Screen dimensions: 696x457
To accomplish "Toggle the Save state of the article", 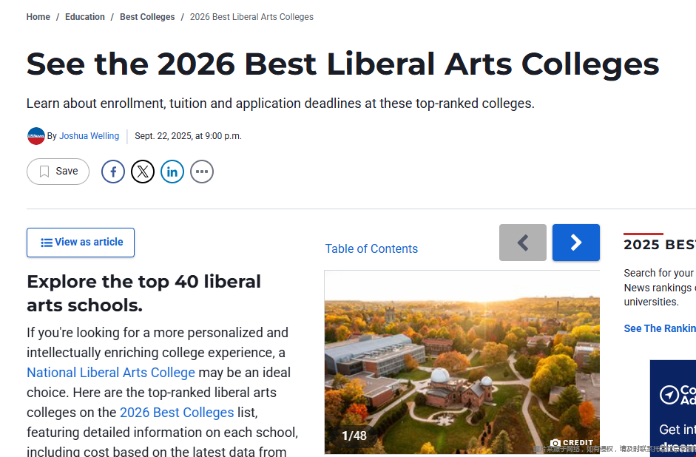I will 58,171.
